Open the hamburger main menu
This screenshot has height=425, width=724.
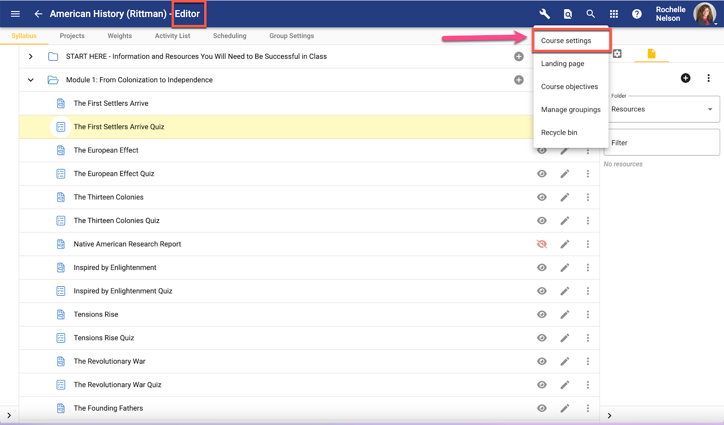pos(15,14)
